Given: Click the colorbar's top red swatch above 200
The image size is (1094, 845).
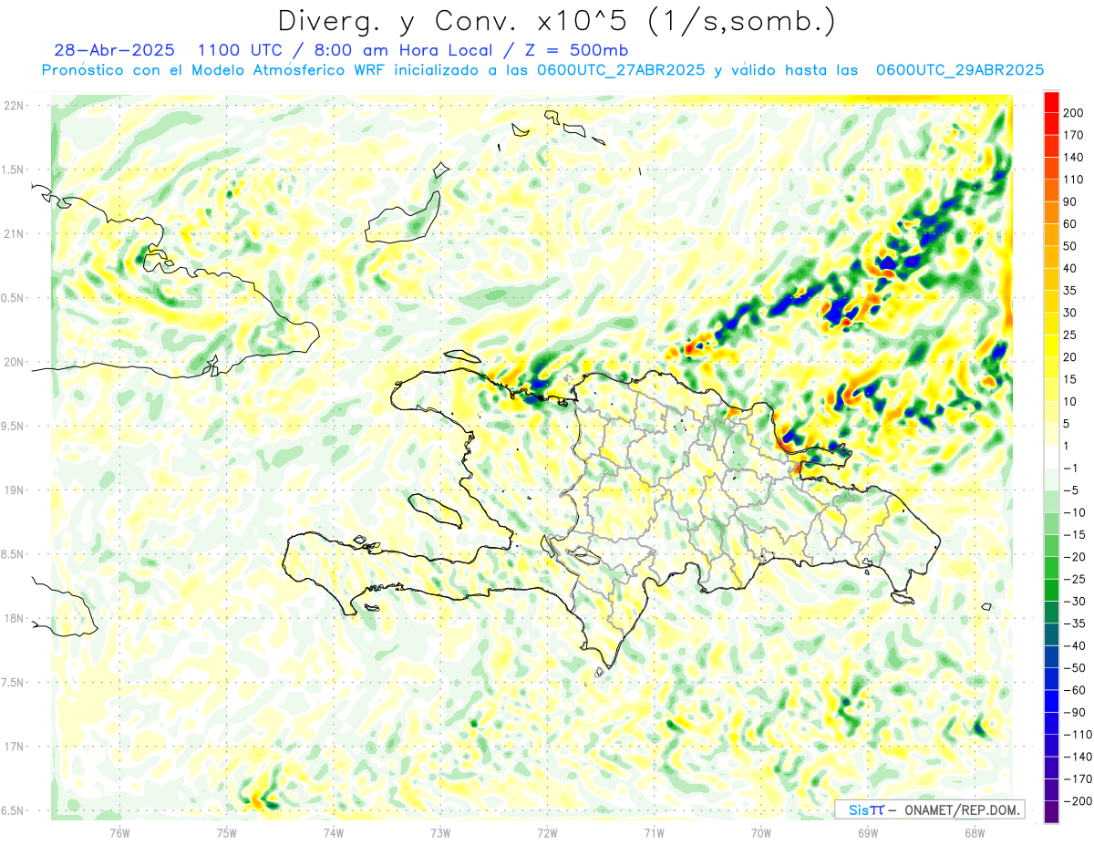Looking at the screenshot, I should 1051,101.
